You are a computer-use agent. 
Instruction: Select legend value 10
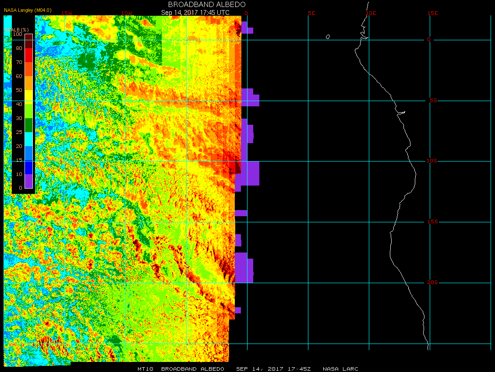[x=19, y=174]
